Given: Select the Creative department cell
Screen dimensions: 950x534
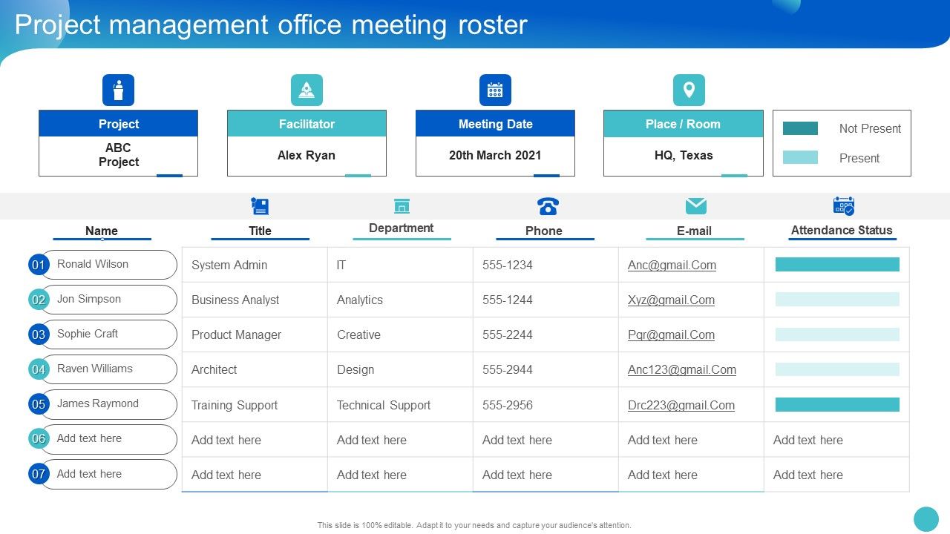Looking at the screenshot, I should click(400, 334).
